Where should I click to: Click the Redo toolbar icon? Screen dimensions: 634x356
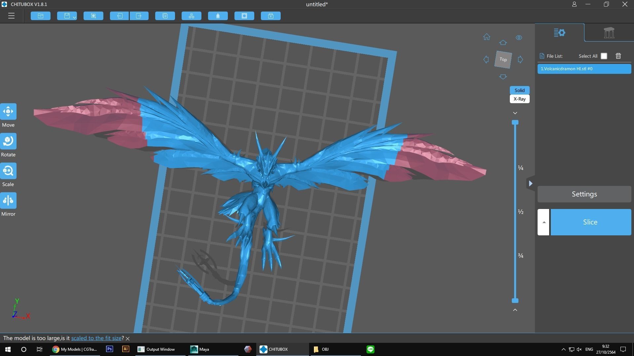click(139, 16)
